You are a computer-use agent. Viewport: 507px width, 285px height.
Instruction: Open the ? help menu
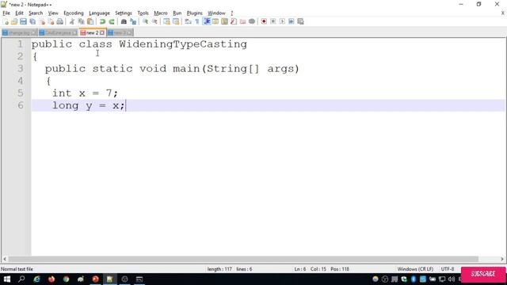[x=231, y=13]
